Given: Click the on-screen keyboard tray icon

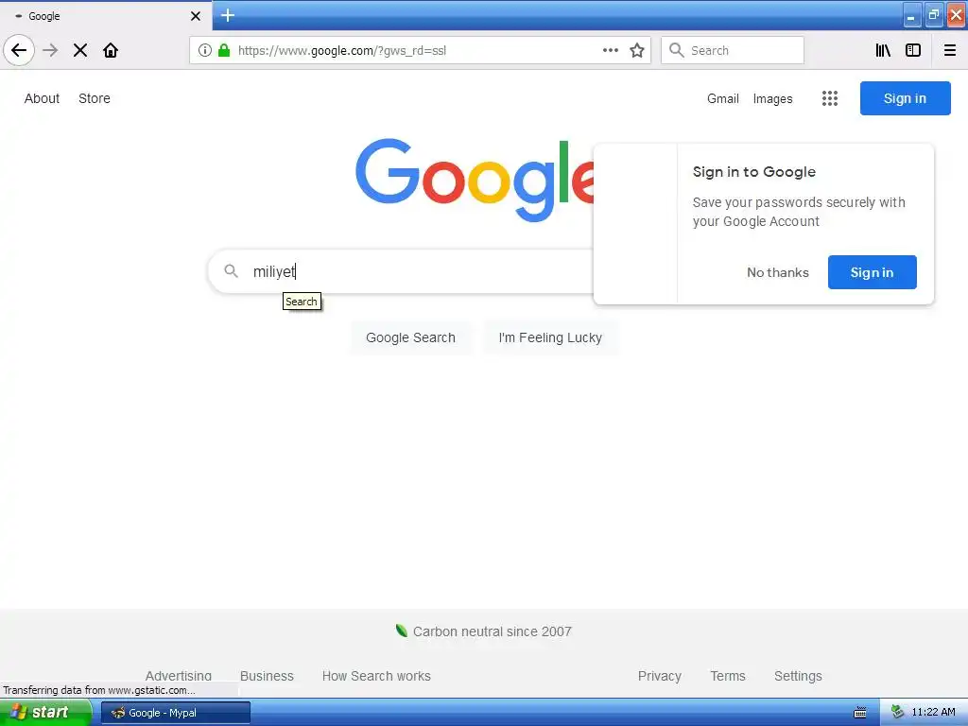Looking at the screenshot, I should point(860,713).
